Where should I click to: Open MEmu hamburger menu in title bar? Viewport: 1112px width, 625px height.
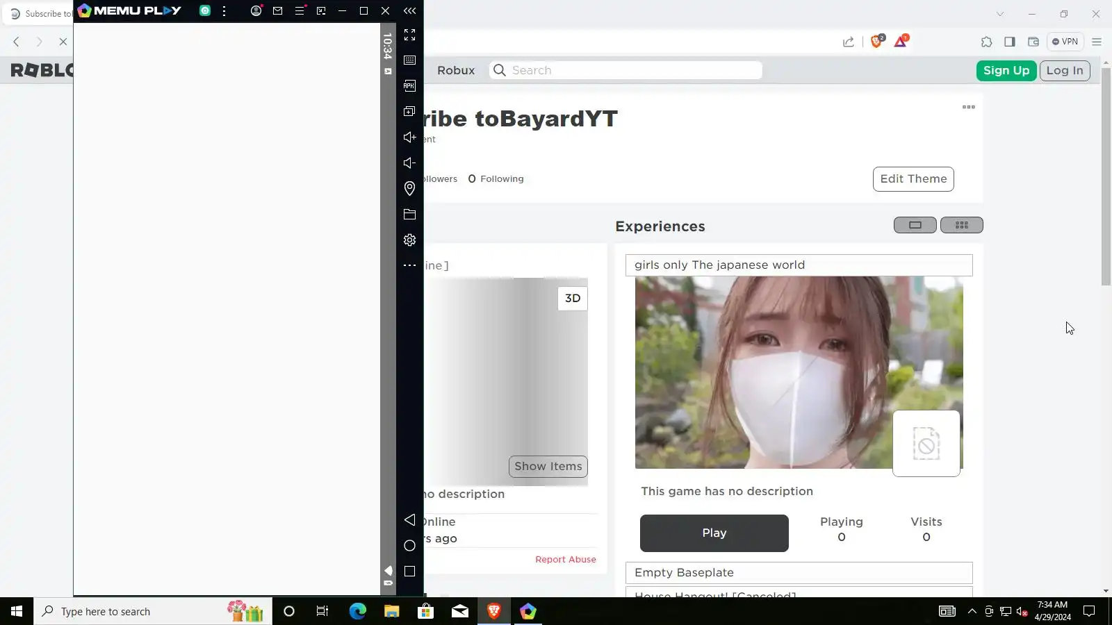(300, 11)
